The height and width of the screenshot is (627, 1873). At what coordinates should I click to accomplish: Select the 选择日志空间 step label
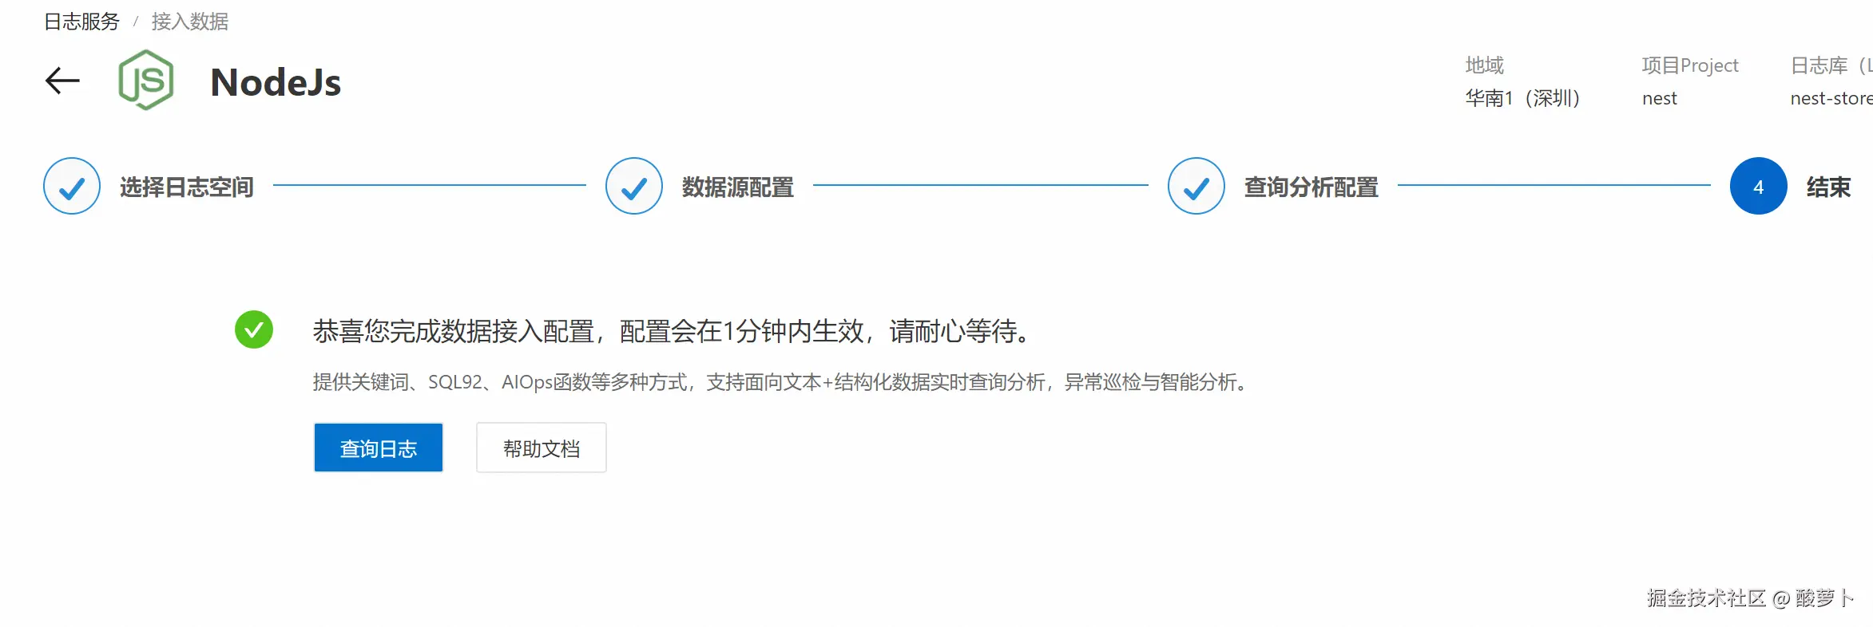[x=187, y=187]
